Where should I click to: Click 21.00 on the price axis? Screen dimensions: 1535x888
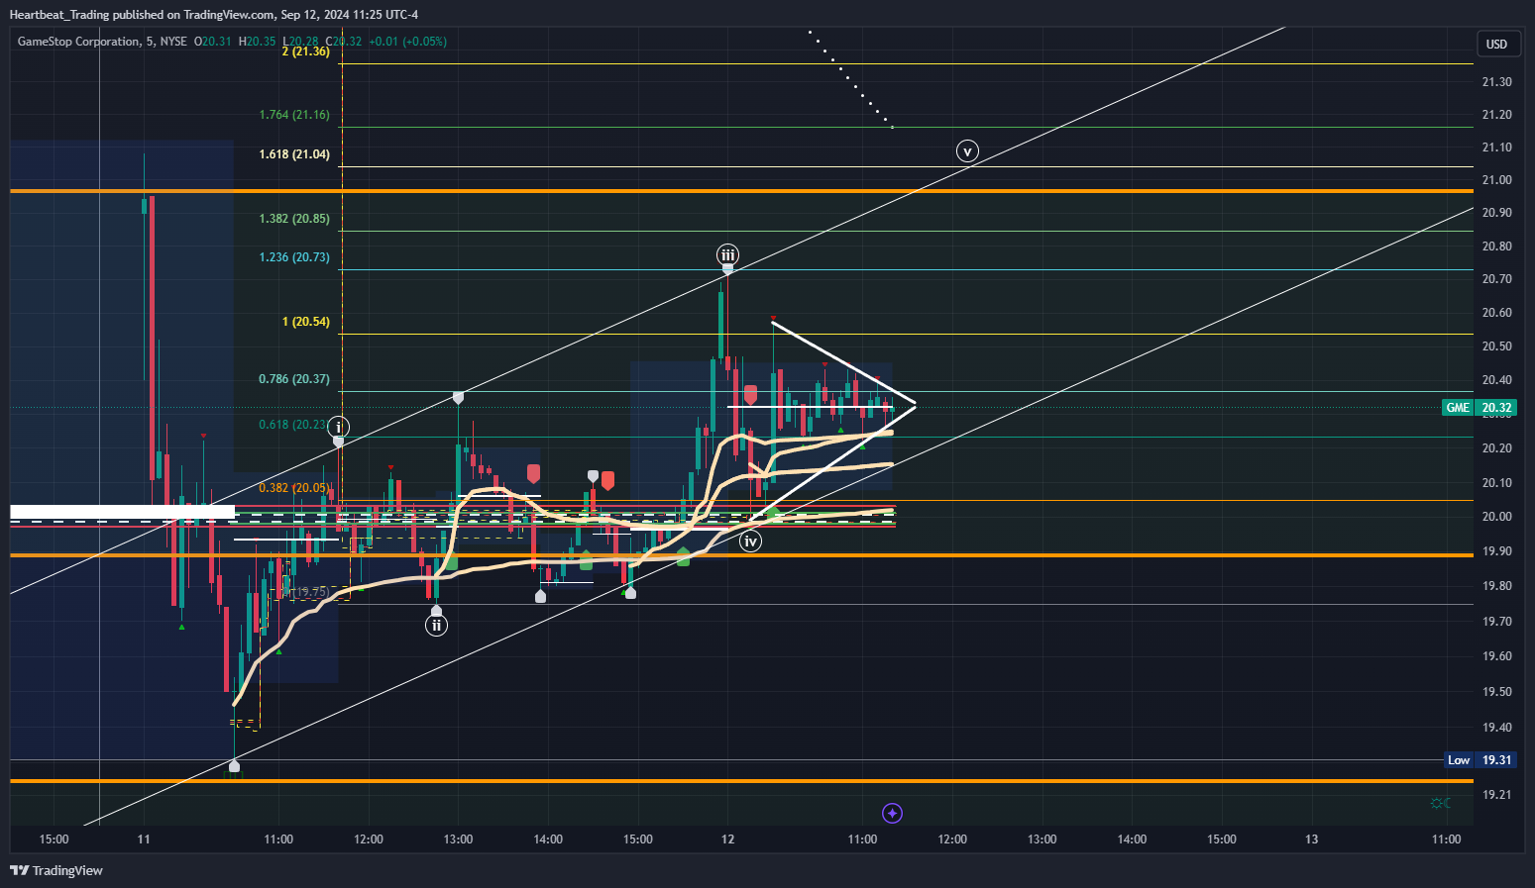(x=1496, y=180)
